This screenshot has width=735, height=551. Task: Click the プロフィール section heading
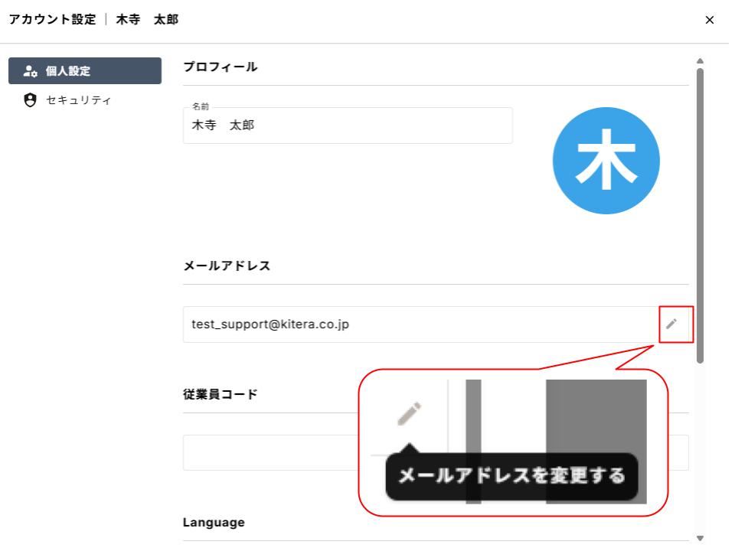pyautogui.click(x=222, y=67)
